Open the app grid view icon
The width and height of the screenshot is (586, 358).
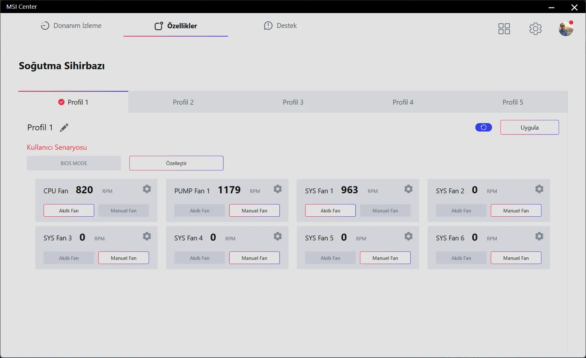(504, 29)
